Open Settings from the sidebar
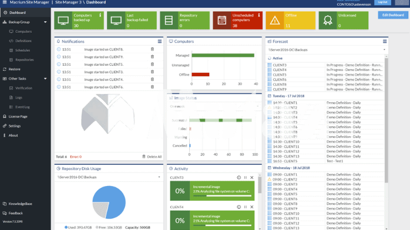This screenshot has height=230, width=410. (14, 126)
